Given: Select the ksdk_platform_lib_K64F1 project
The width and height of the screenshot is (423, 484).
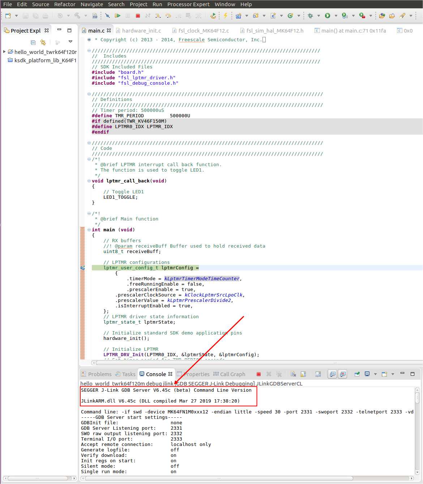Looking at the screenshot, I should [45, 60].
